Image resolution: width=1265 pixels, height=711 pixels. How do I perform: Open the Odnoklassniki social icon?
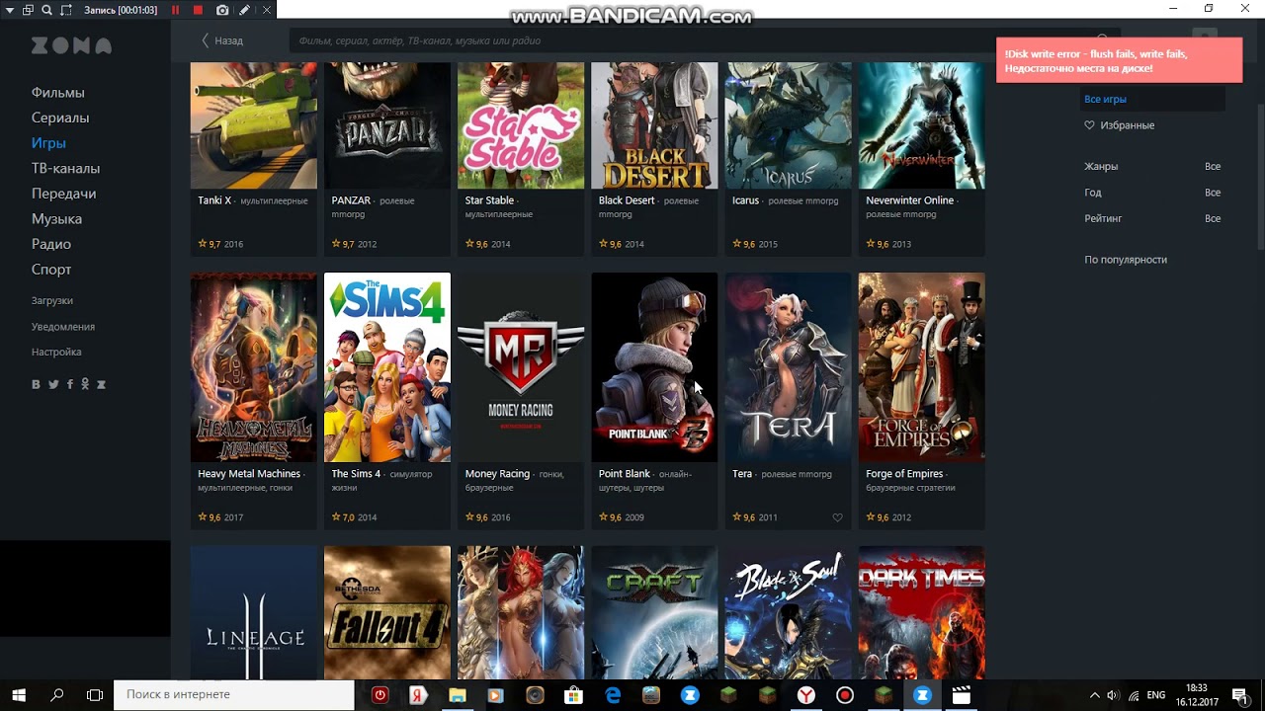tap(85, 384)
